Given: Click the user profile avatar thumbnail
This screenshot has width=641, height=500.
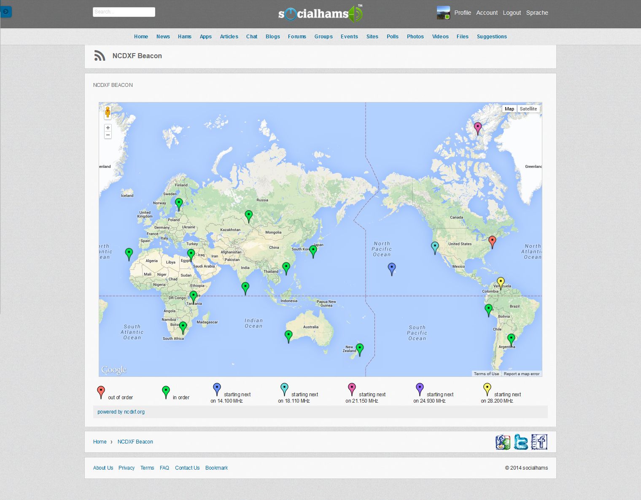Looking at the screenshot, I should click(443, 13).
